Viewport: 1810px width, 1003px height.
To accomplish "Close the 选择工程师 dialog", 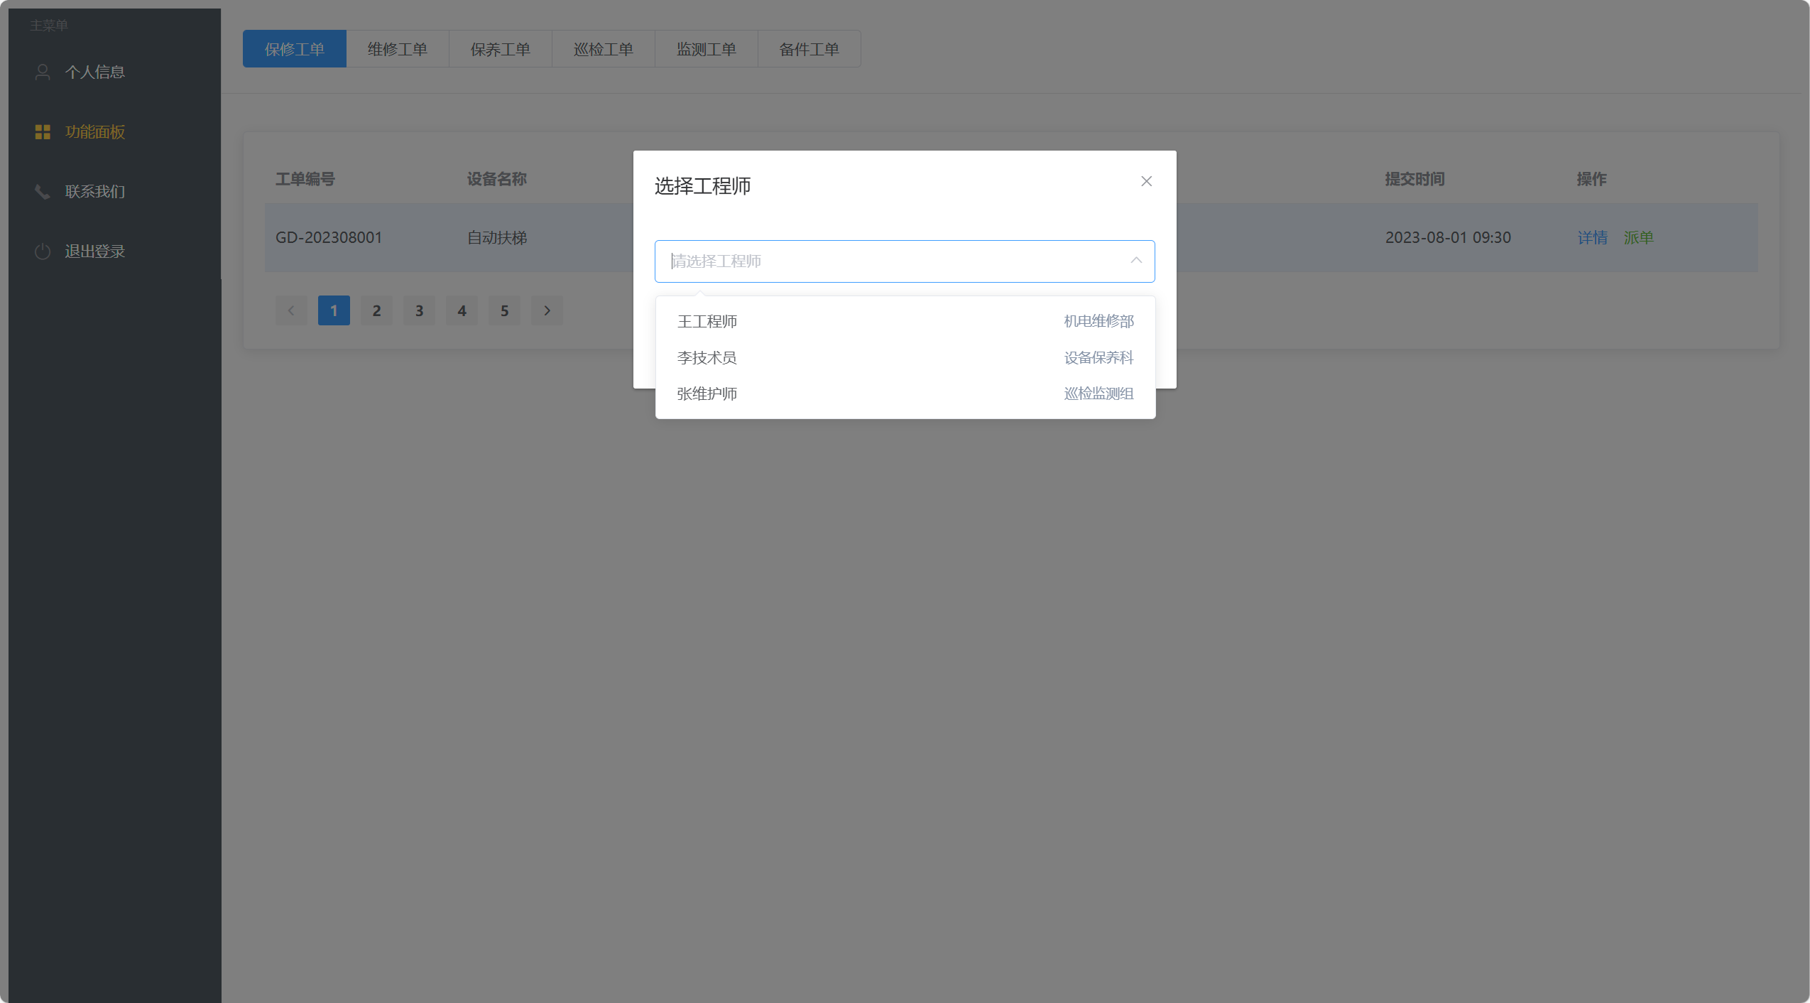I will click(x=1146, y=181).
